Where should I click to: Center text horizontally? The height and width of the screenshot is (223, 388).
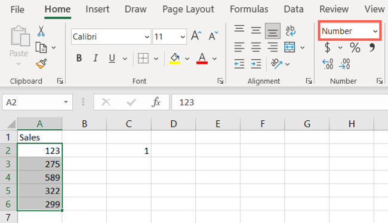point(256,47)
